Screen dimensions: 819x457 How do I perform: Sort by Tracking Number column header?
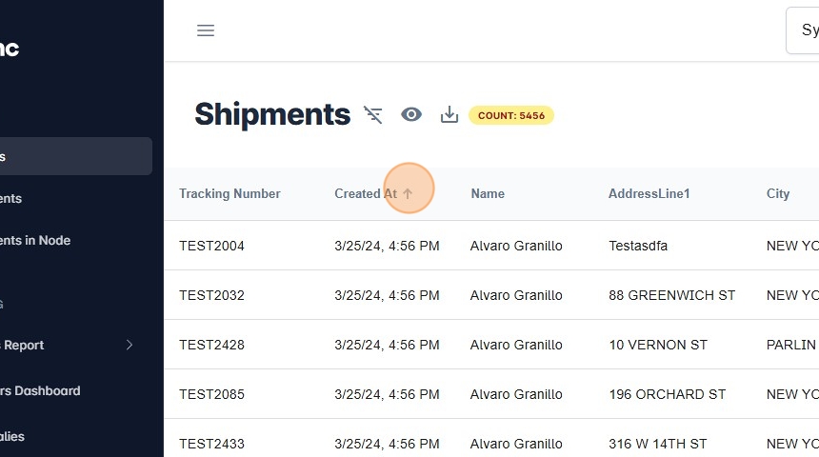click(x=230, y=194)
